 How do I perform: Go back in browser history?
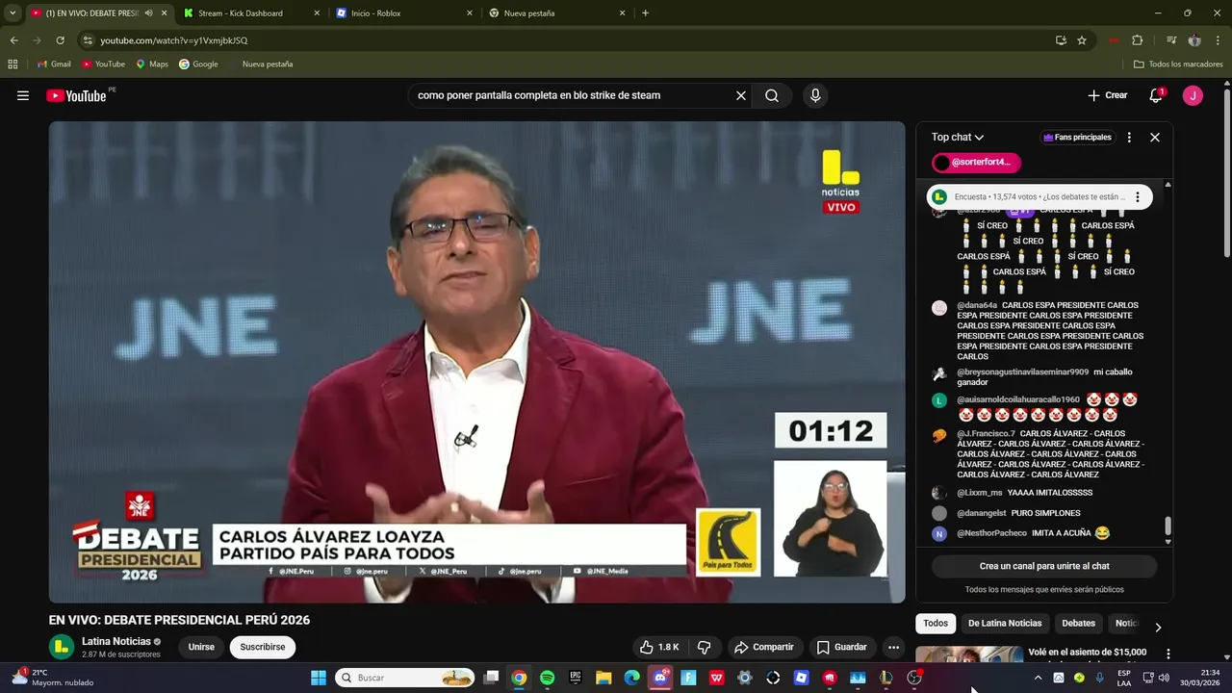(13, 40)
